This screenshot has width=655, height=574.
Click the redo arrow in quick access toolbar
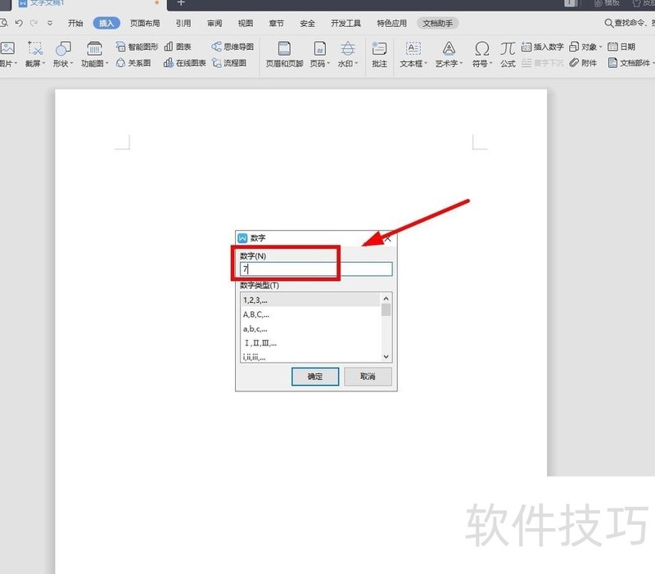pos(34,23)
